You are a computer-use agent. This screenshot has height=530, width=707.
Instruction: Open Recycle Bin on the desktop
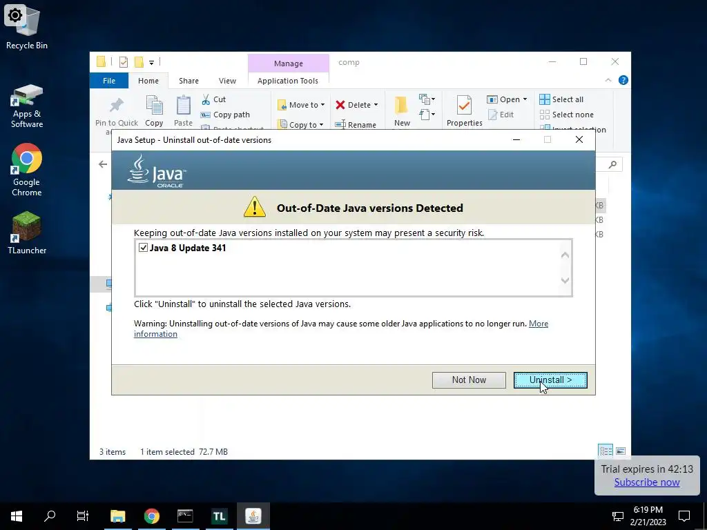pos(27,27)
